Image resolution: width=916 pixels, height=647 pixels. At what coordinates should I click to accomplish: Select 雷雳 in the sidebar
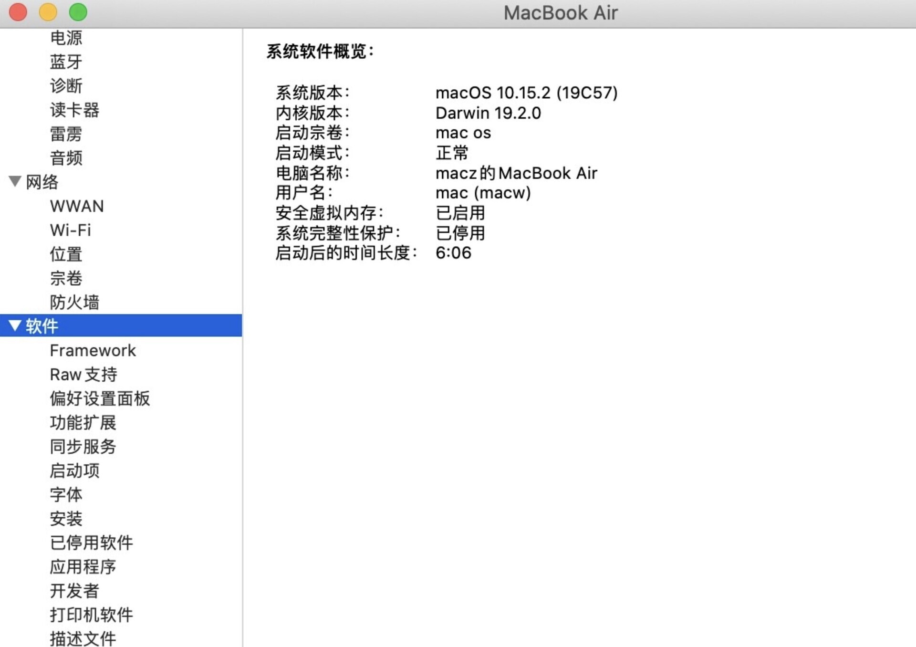[66, 134]
